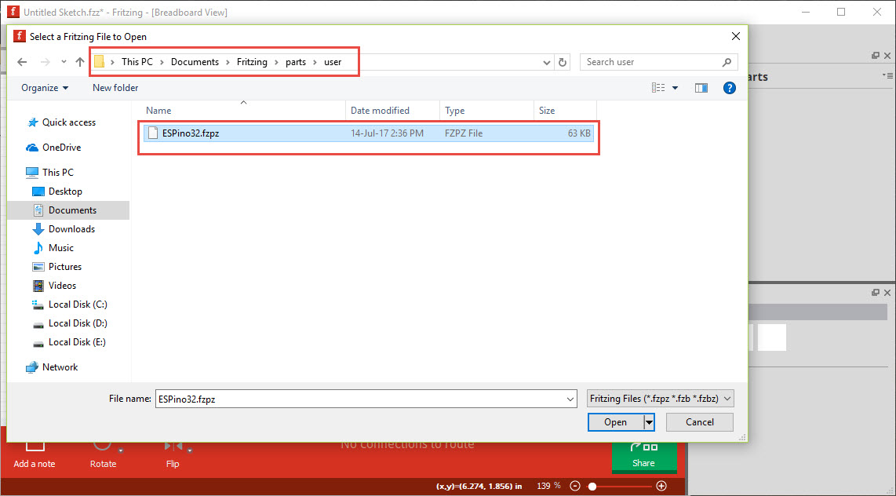Viewport: 896px width, 496px height.
Task: Create a New folder
Action: click(x=115, y=88)
